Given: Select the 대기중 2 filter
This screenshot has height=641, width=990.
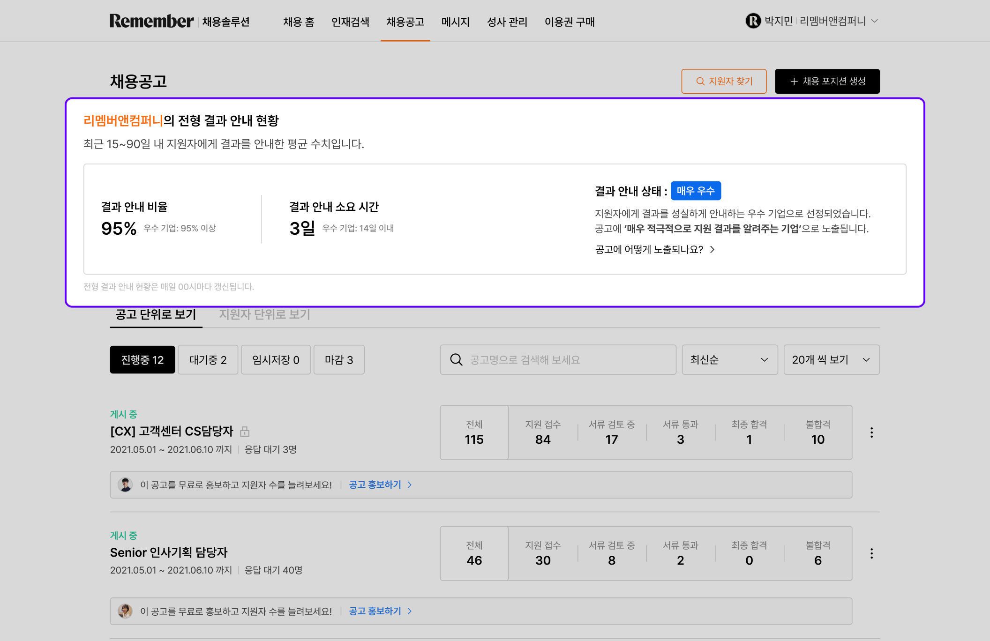Looking at the screenshot, I should pos(208,360).
